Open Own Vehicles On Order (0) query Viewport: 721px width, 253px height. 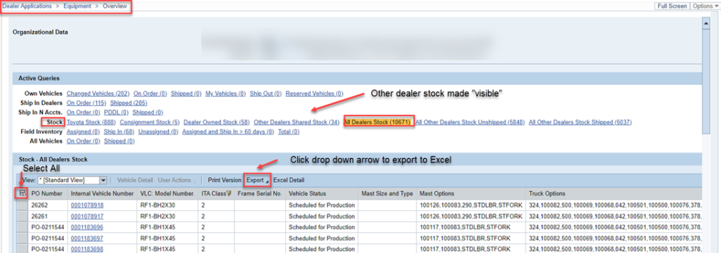point(150,93)
